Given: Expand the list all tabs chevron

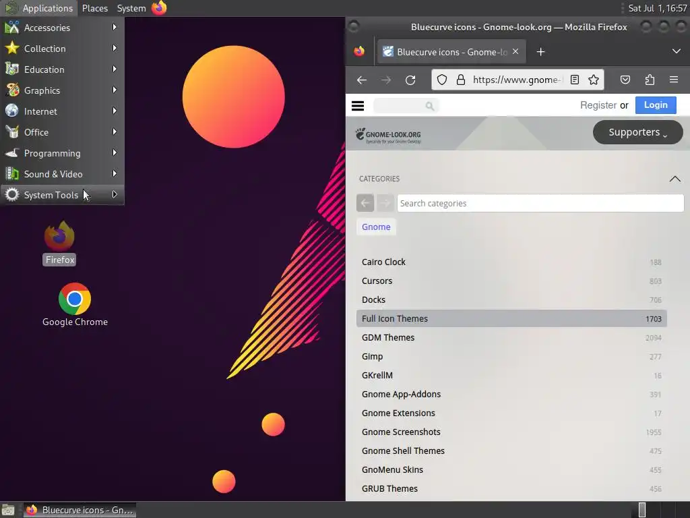Looking at the screenshot, I should tap(677, 51).
